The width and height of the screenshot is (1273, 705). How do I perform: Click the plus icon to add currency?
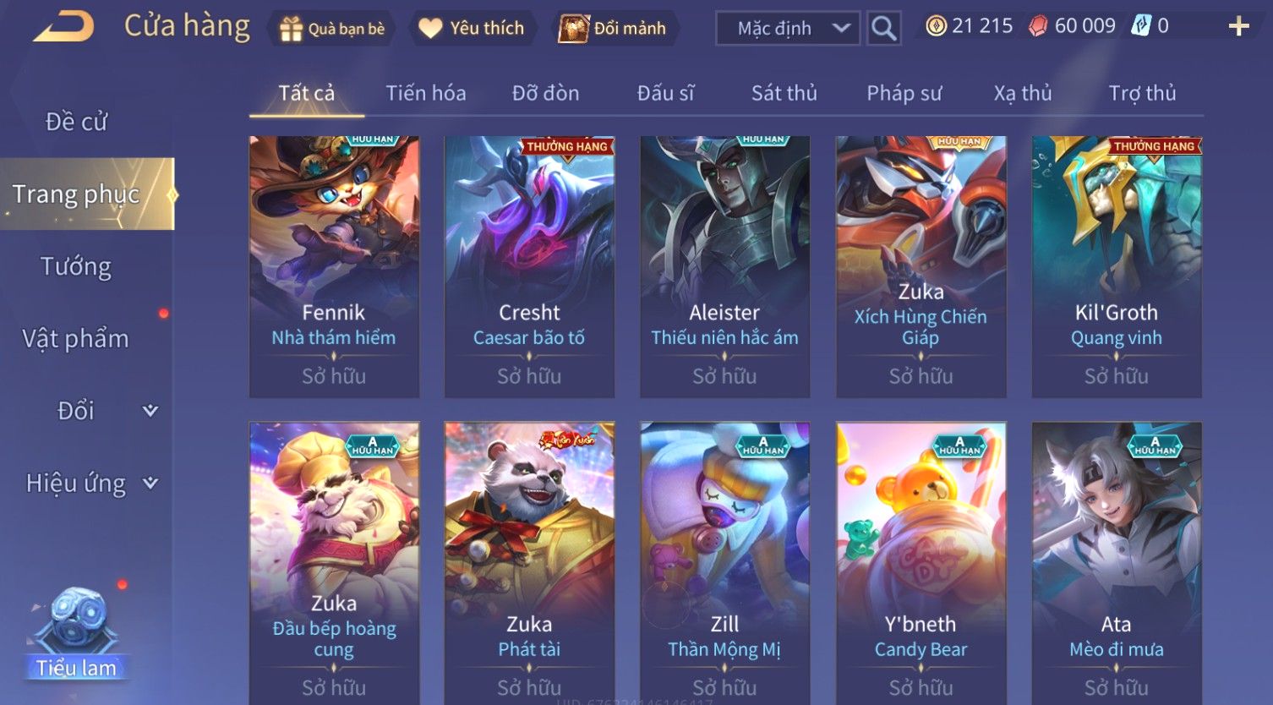[x=1238, y=26]
